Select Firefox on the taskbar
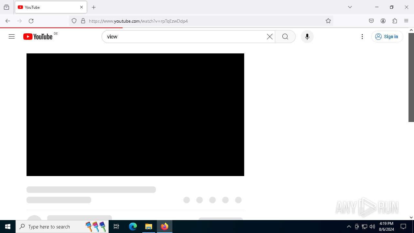 tap(165, 227)
